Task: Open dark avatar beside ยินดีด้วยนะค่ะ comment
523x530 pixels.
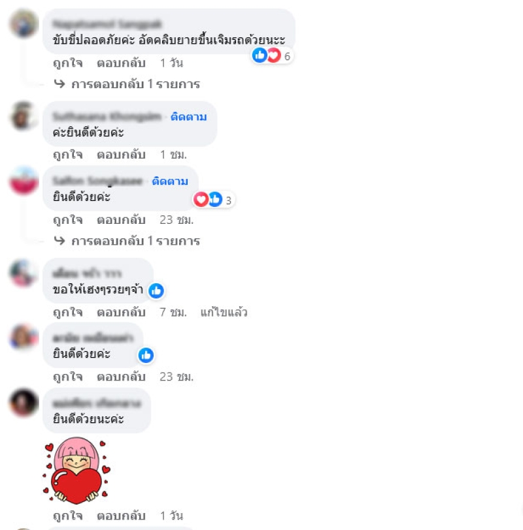Action: 24,402
